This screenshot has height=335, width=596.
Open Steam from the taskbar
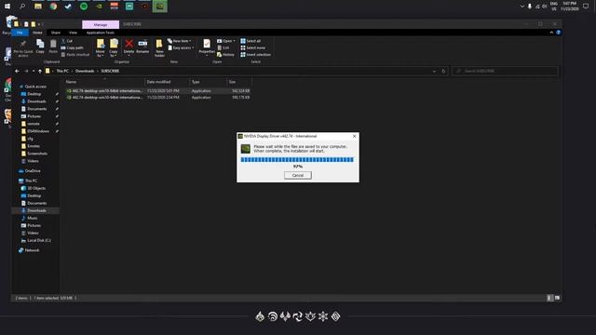(68, 7)
